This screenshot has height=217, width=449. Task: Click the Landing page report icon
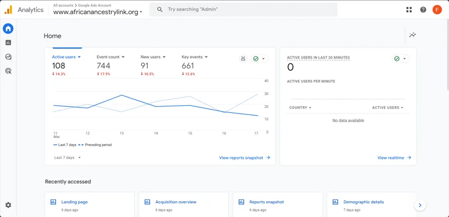coord(53,202)
